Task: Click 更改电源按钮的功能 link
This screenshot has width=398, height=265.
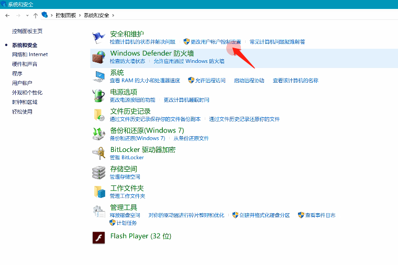Action: pyautogui.click(x=132, y=100)
